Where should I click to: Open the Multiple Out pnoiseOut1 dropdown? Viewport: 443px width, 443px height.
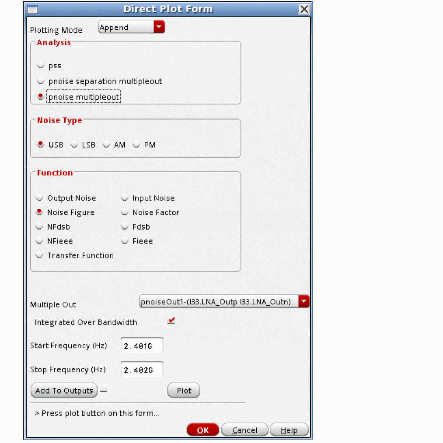pyautogui.click(x=224, y=301)
